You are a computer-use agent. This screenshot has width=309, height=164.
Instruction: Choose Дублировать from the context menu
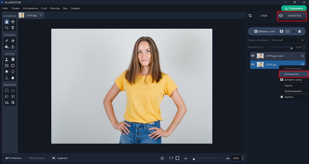click(x=291, y=74)
